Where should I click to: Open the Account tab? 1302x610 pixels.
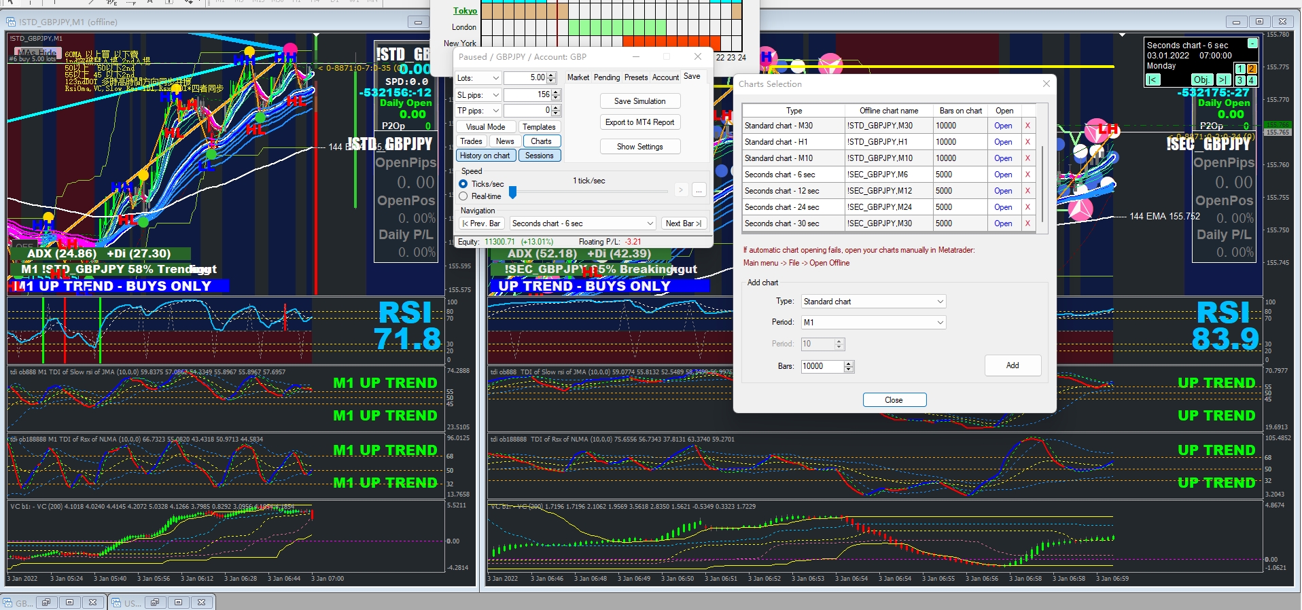[x=665, y=77]
